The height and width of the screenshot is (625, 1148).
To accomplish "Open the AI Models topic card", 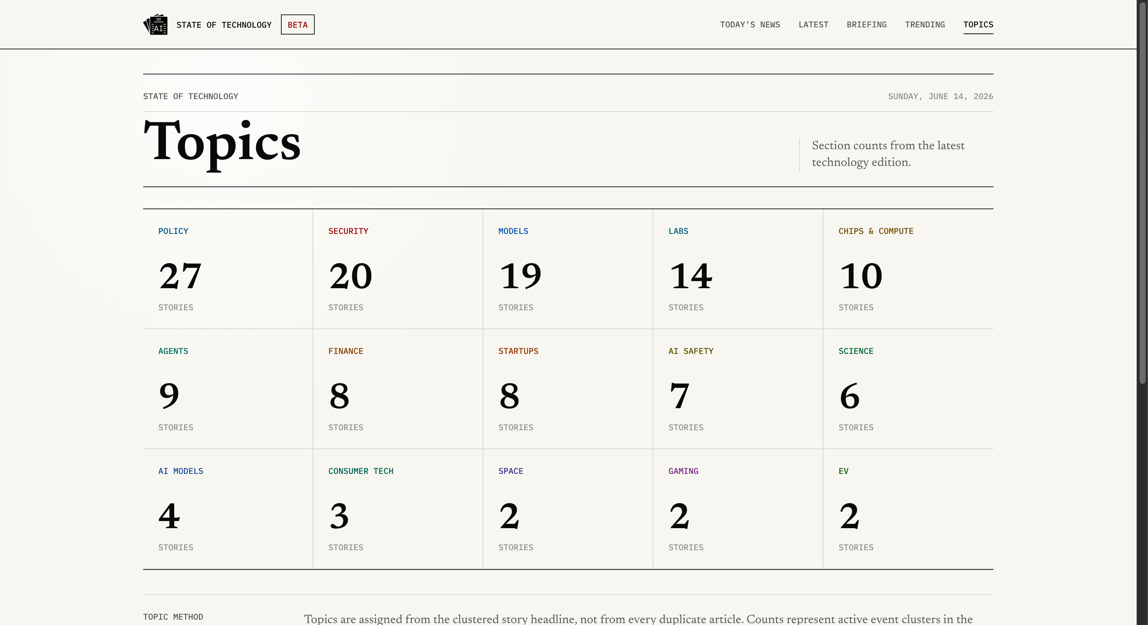I will coord(228,509).
